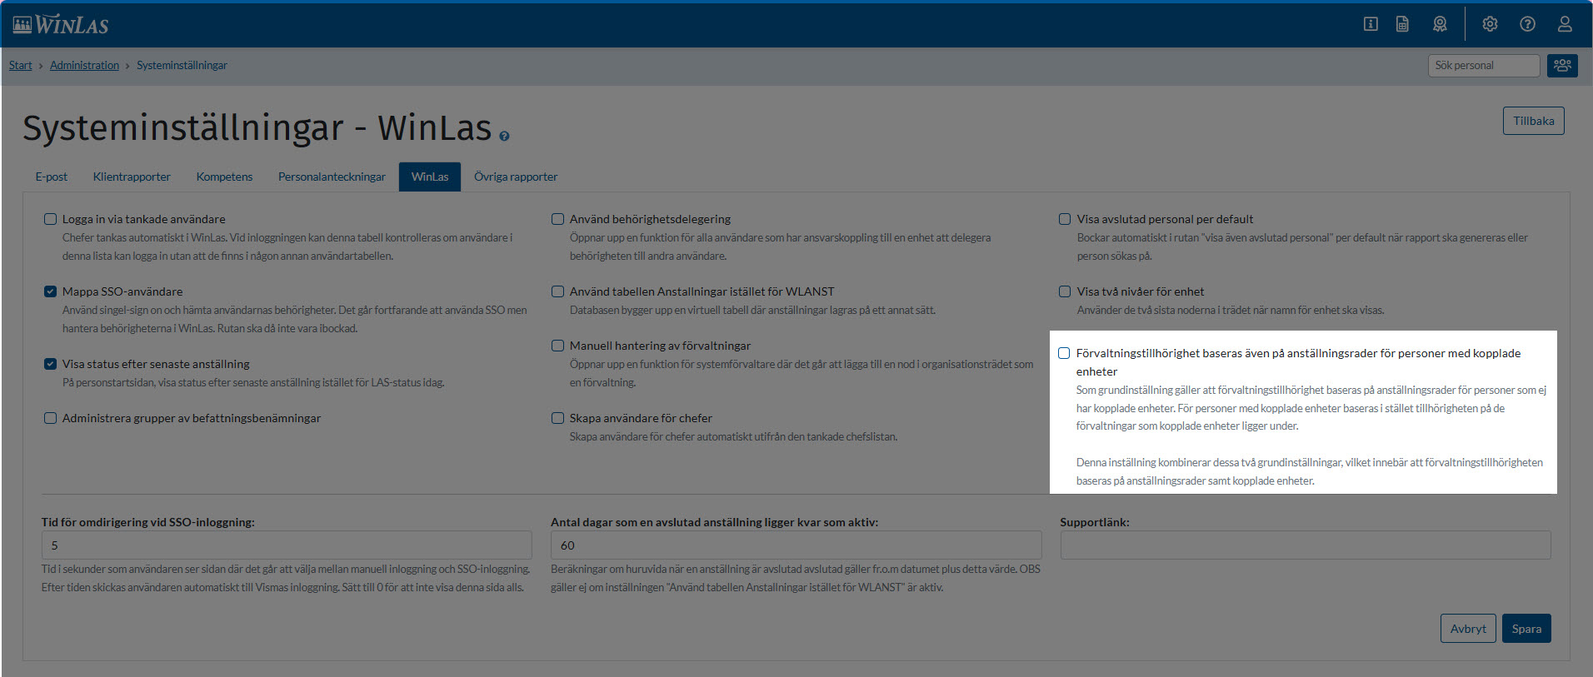Click the info dot beside the page title
The width and height of the screenshot is (1593, 677).
(504, 136)
